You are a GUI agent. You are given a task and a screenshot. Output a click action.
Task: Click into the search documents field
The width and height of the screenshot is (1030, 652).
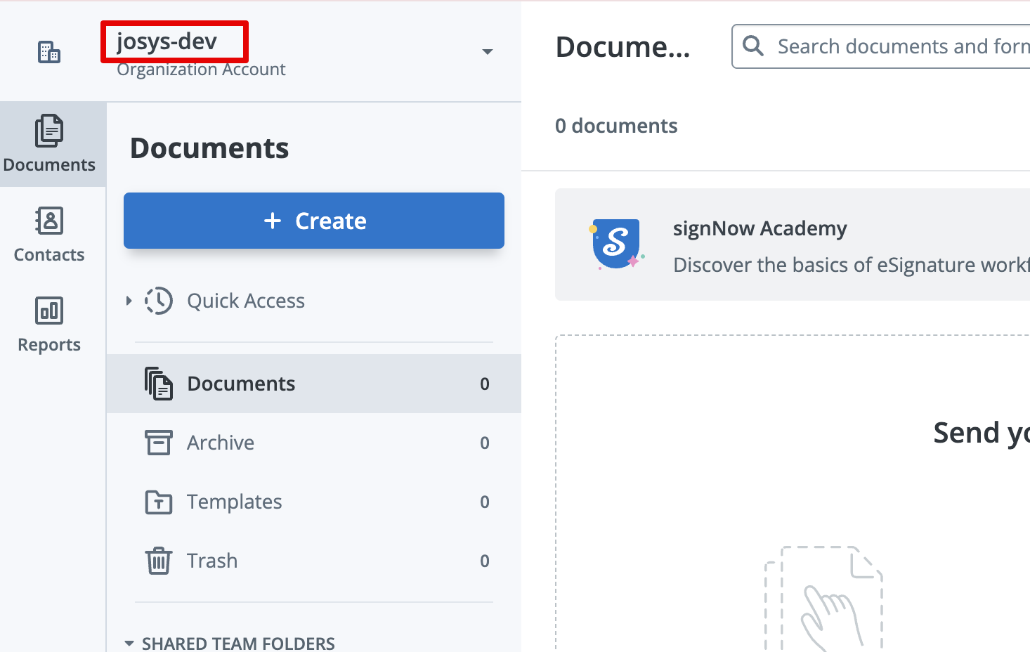(x=899, y=46)
